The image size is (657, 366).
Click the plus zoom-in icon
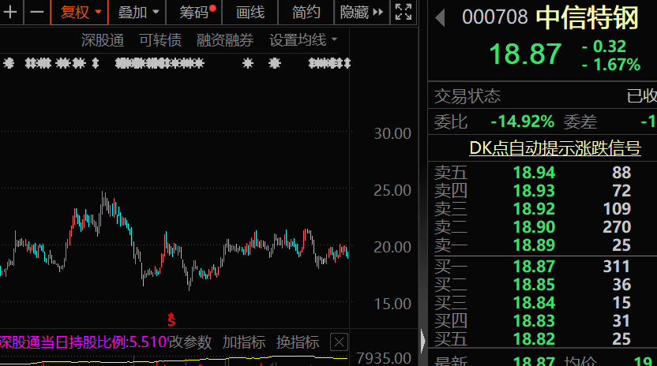(x=11, y=12)
